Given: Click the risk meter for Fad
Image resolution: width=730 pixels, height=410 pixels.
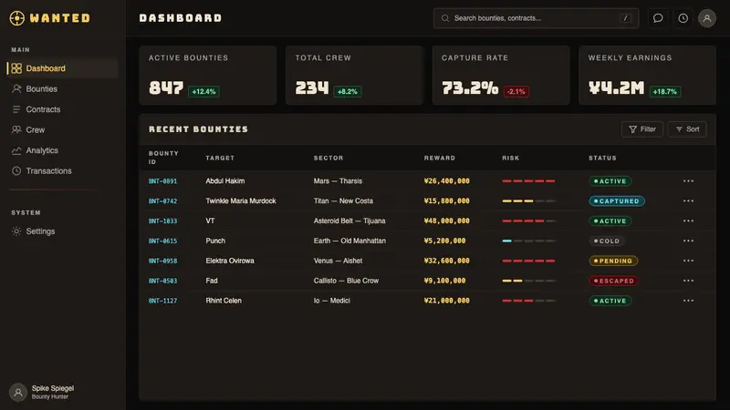Looking at the screenshot, I should click(528, 281).
